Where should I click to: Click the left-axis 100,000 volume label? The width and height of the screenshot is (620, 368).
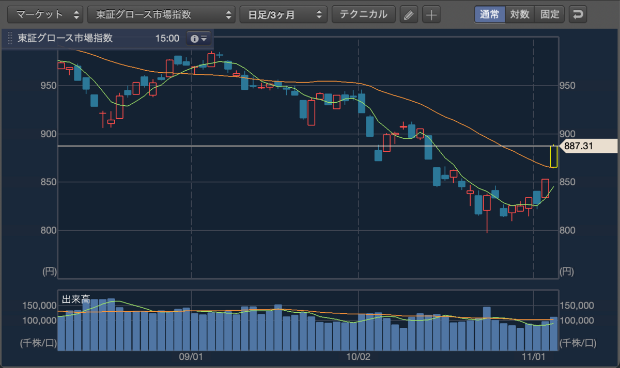(38, 321)
